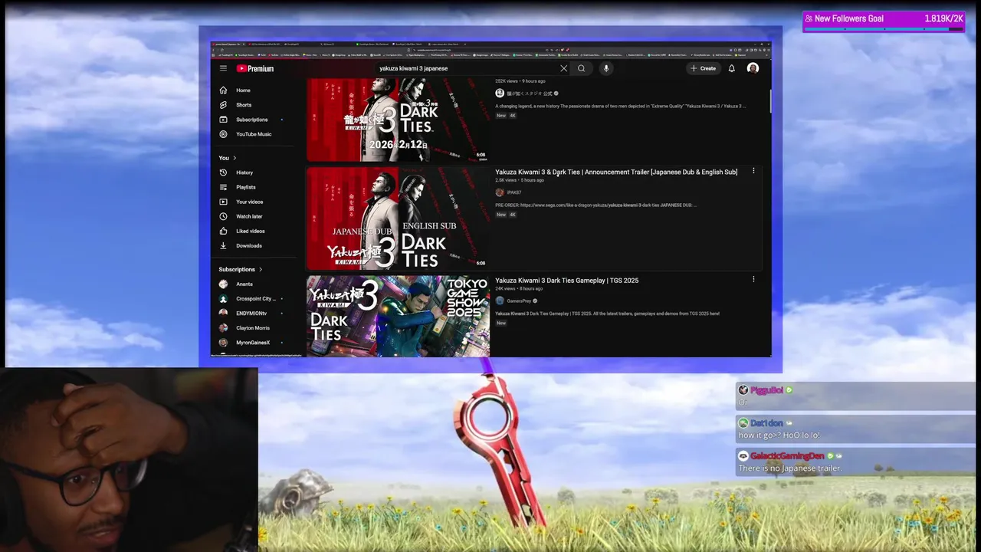The height and width of the screenshot is (552, 981).
Task: Click the New Followers Goal progress bar
Action: (x=884, y=29)
